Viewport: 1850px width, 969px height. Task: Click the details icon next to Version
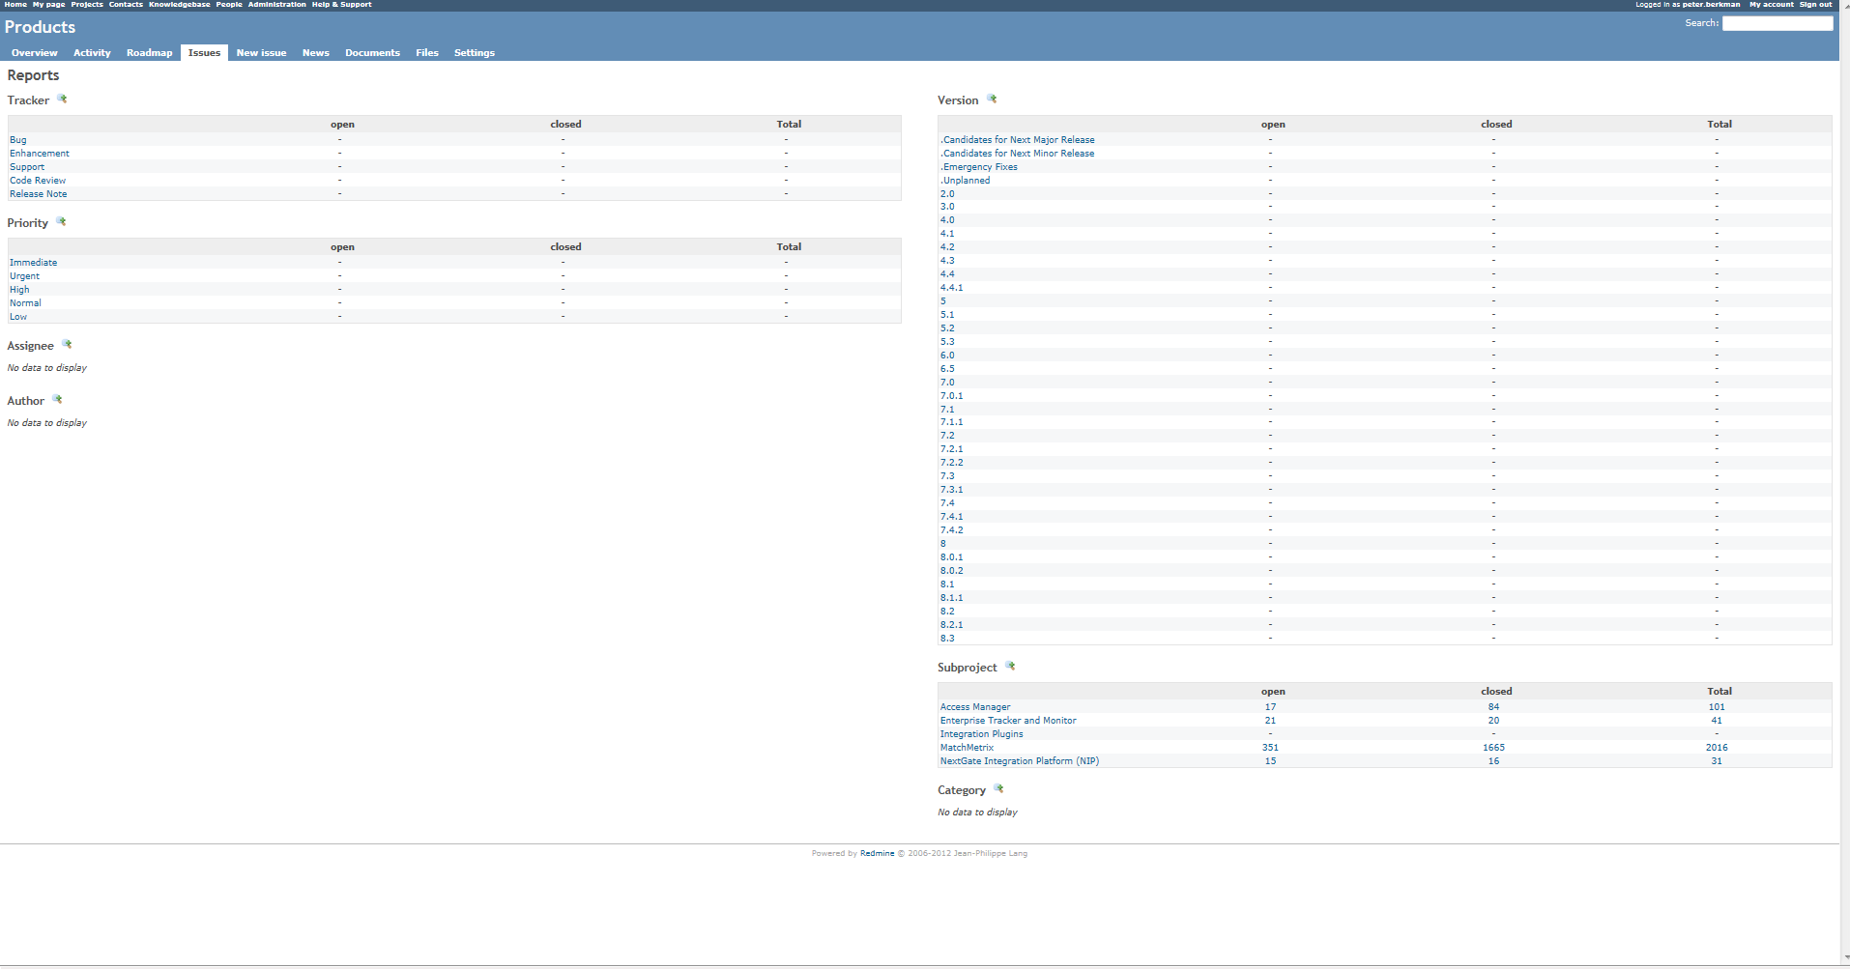pyautogui.click(x=992, y=100)
